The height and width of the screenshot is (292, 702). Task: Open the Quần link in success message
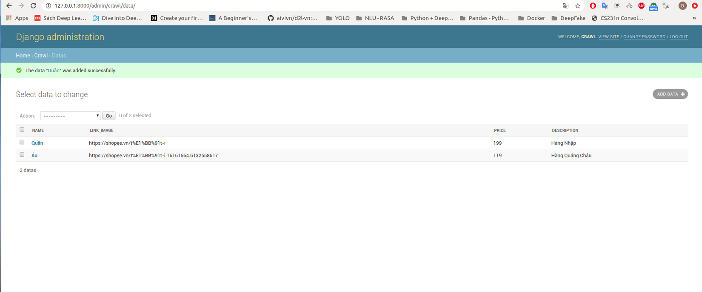click(x=54, y=70)
